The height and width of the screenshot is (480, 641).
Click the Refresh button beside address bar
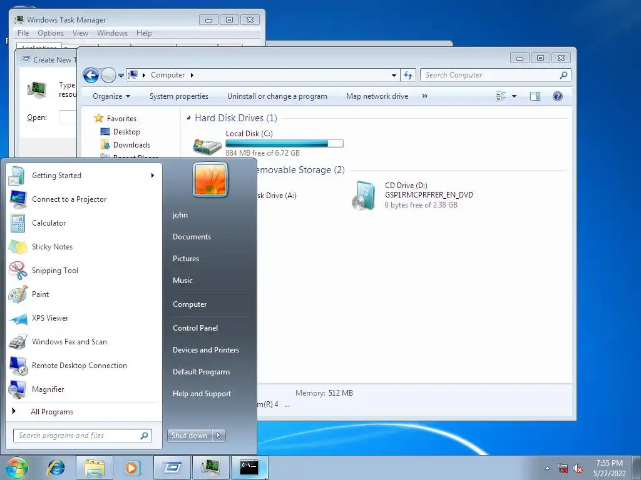(x=408, y=75)
